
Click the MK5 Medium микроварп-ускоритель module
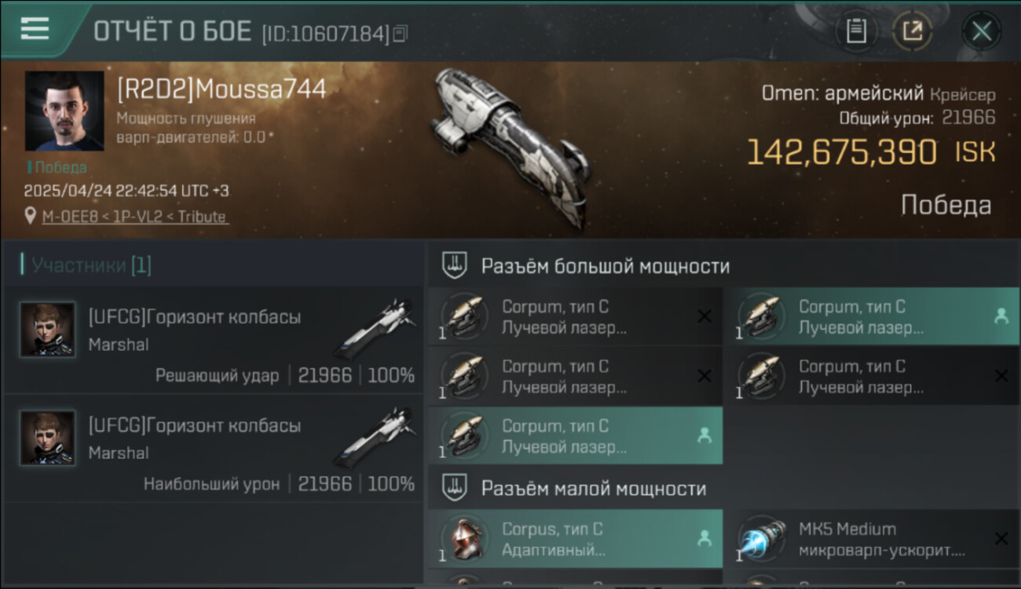(x=872, y=539)
